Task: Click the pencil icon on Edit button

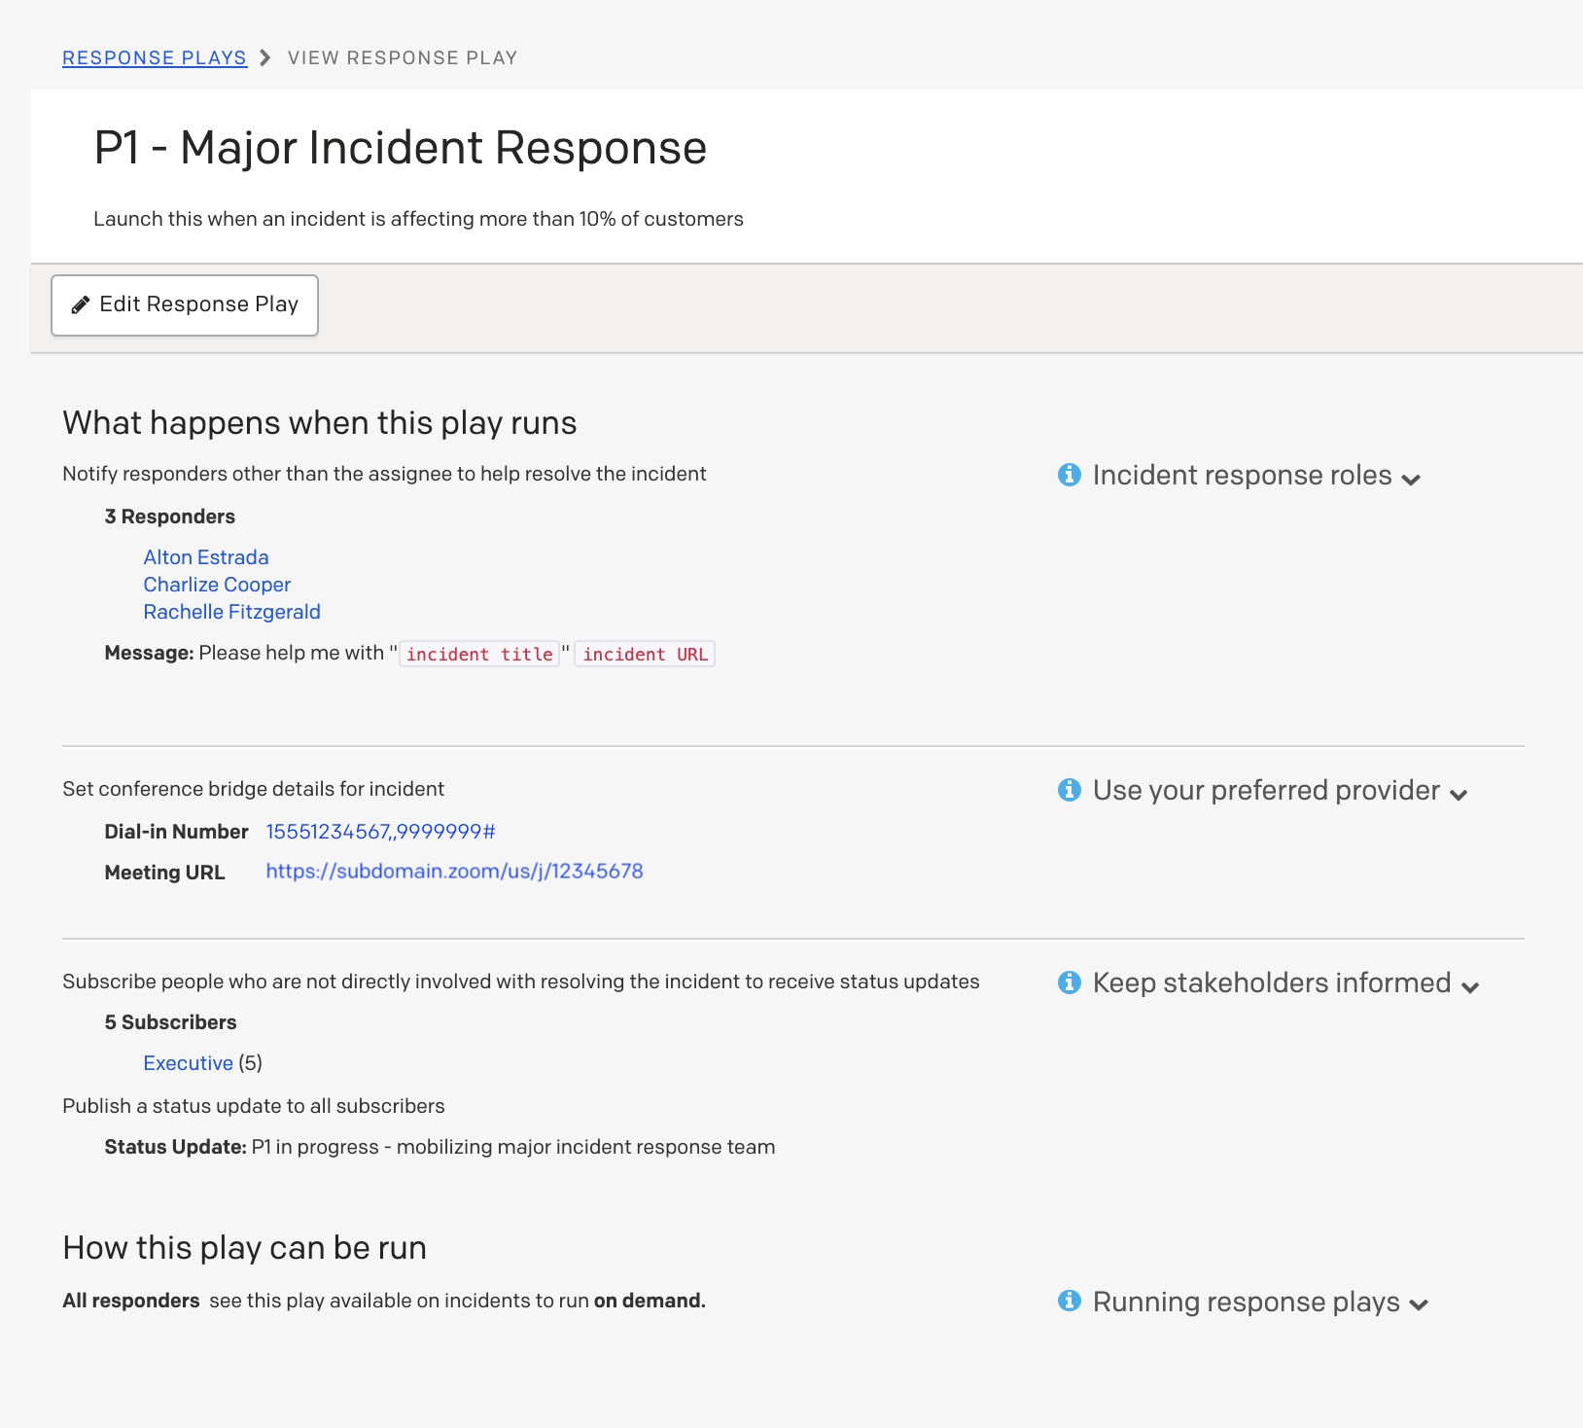Action: click(x=81, y=305)
